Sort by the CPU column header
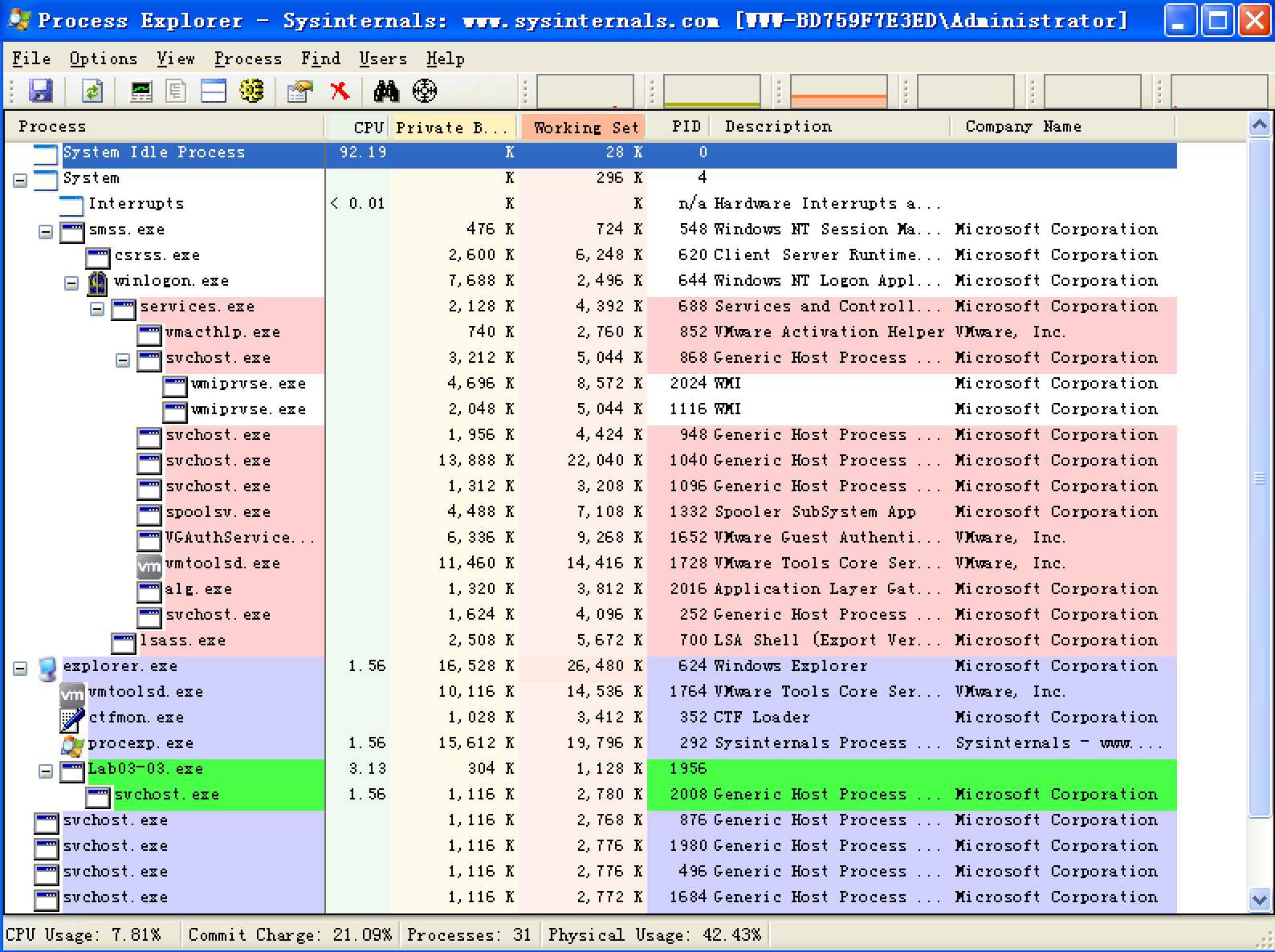The width and height of the screenshot is (1275, 952). coord(357,127)
